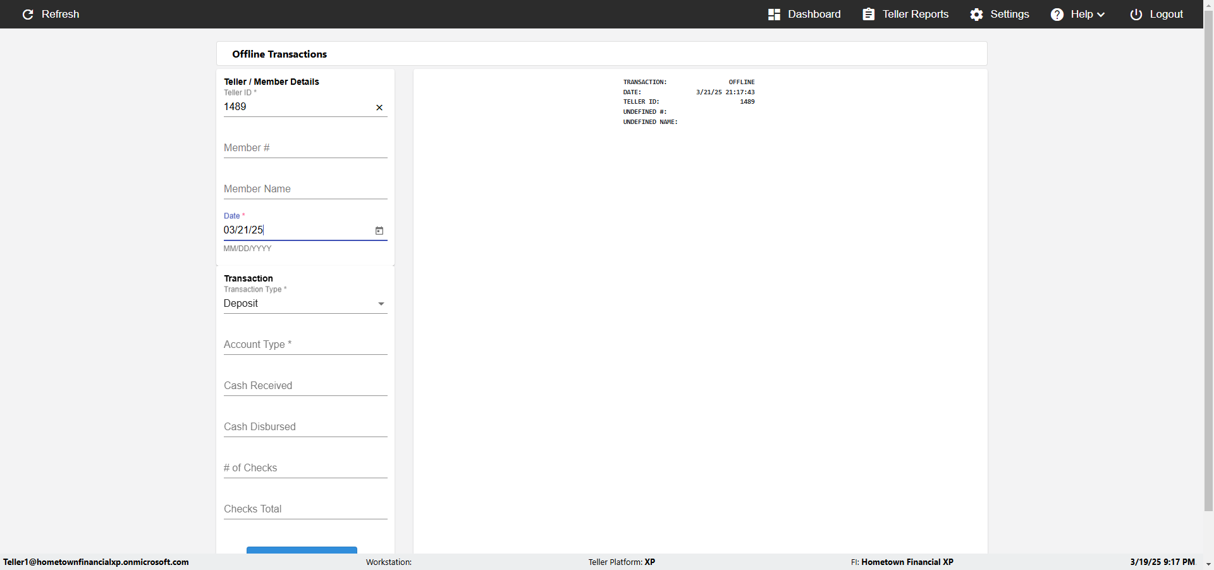Click Logout
This screenshot has width=1214, height=570.
(1156, 14)
